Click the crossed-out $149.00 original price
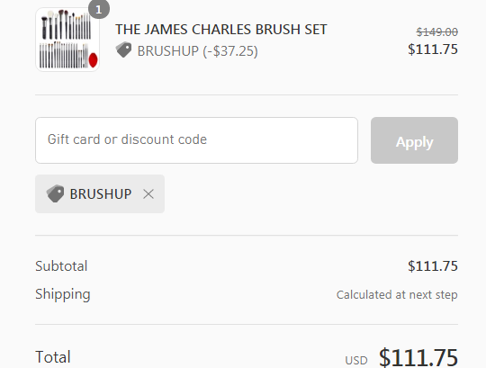Viewport: 486px width, 368px height. pyautogui.click(x=437, y=31)
